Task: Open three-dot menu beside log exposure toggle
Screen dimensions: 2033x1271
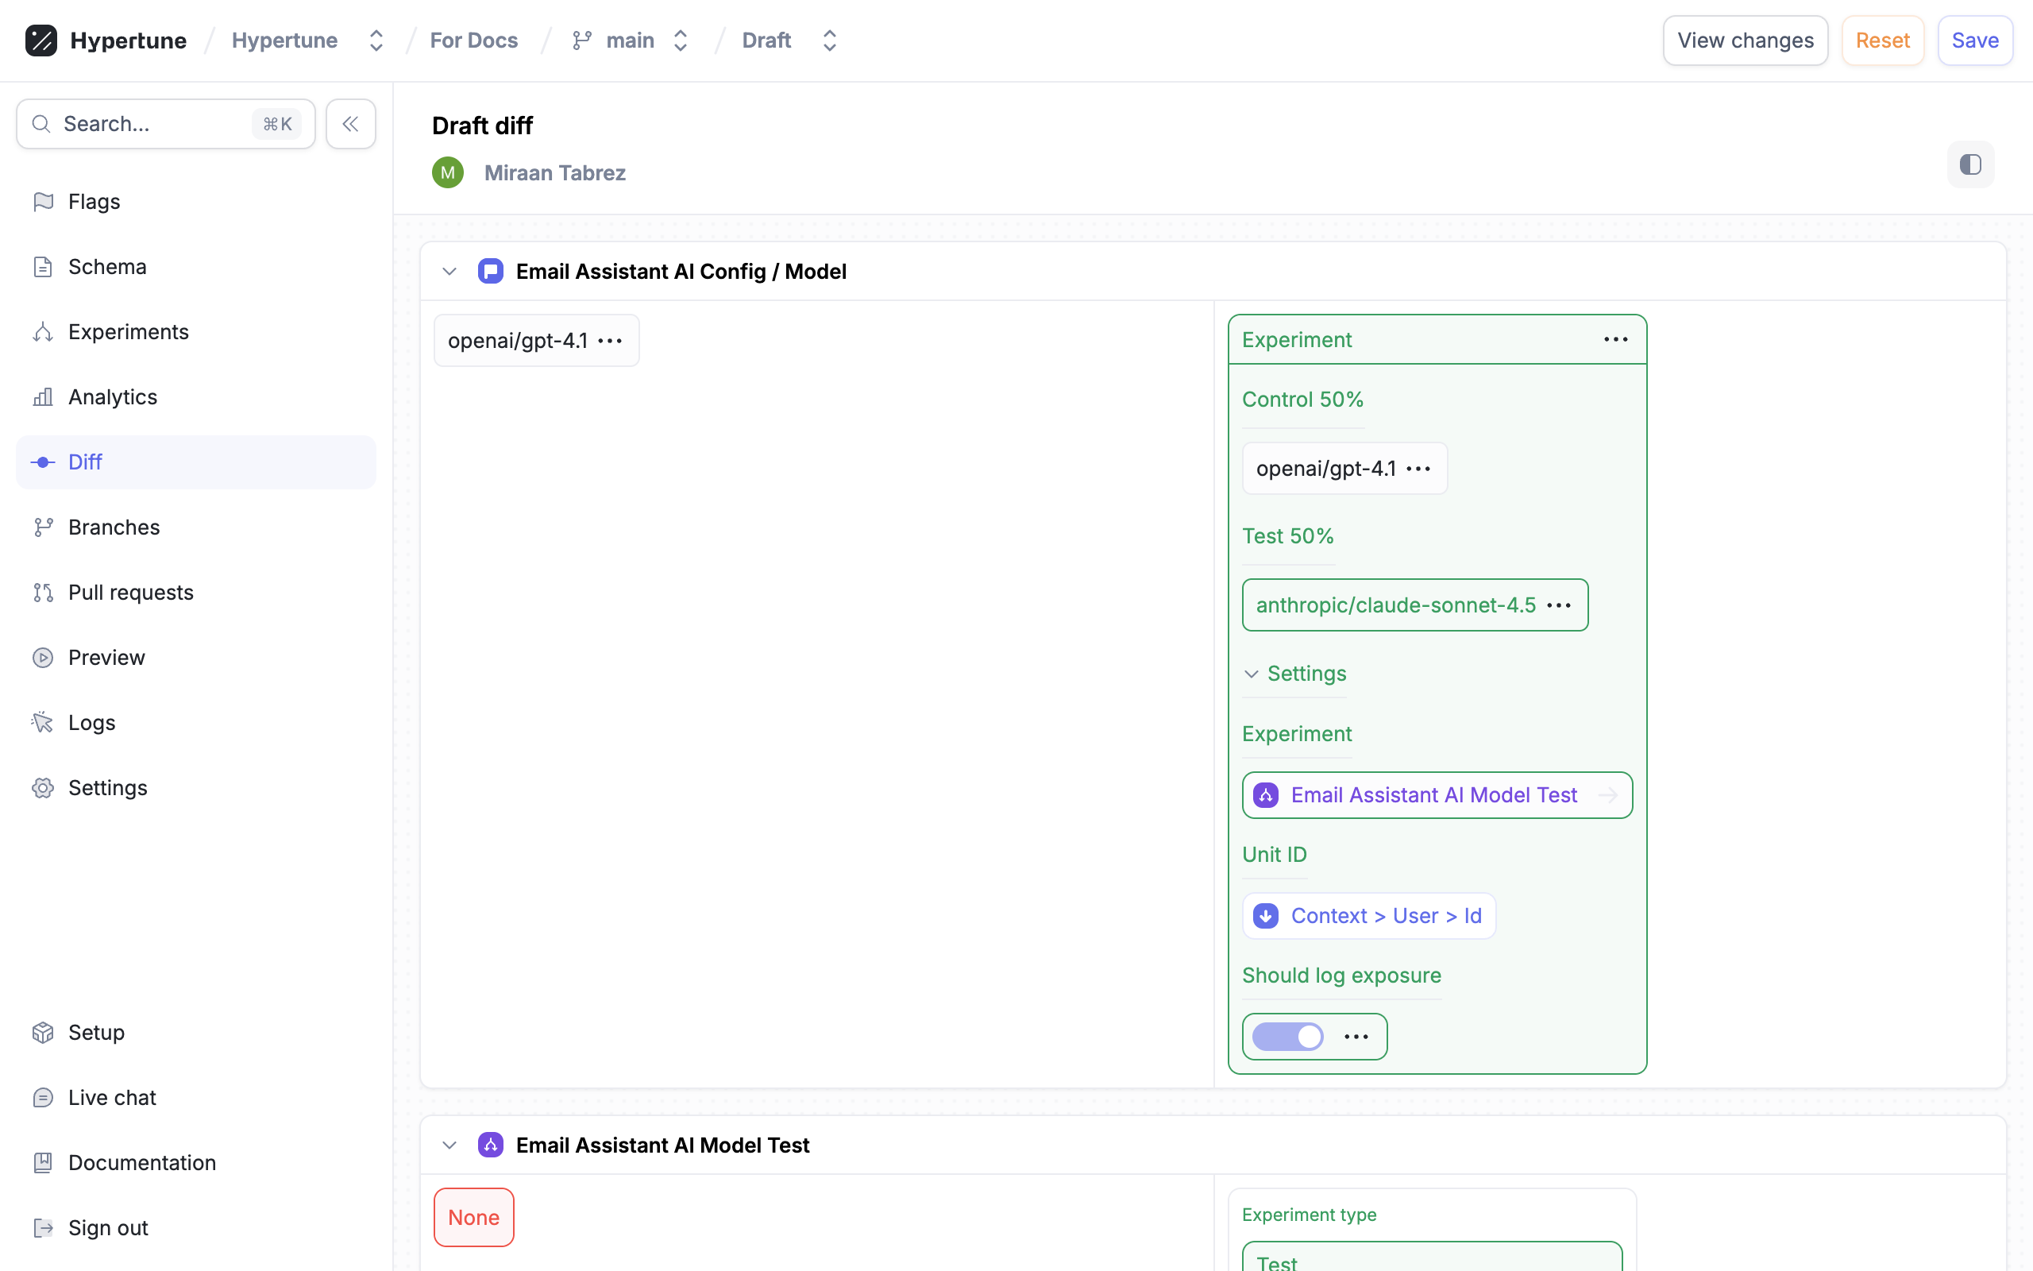Action: tap(1356, 1037)
